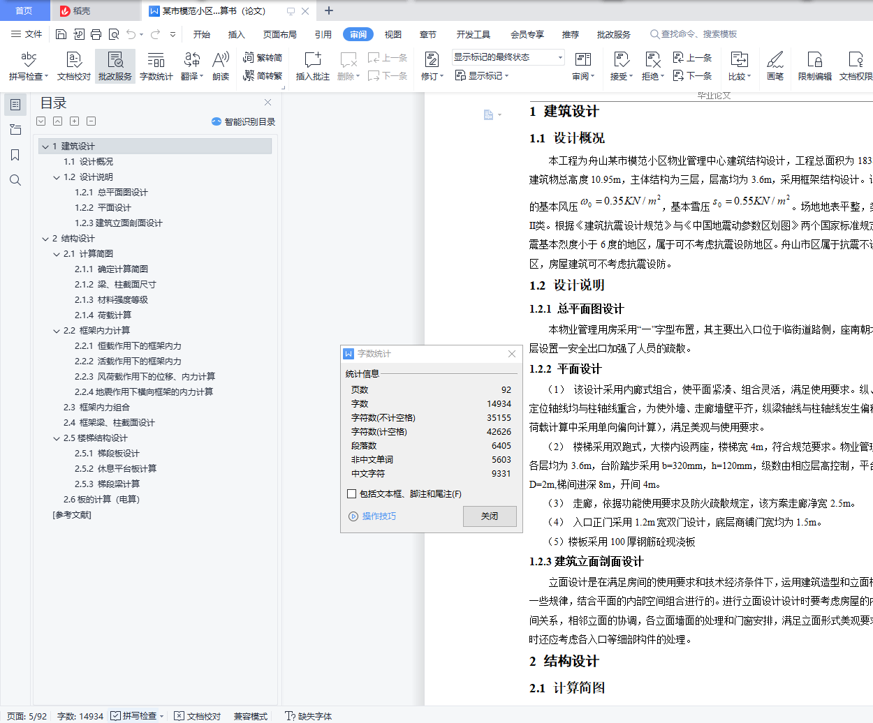
Task: Jump to '1.2.1 总平面图设计' in outline
Action: tap(111, 193)
